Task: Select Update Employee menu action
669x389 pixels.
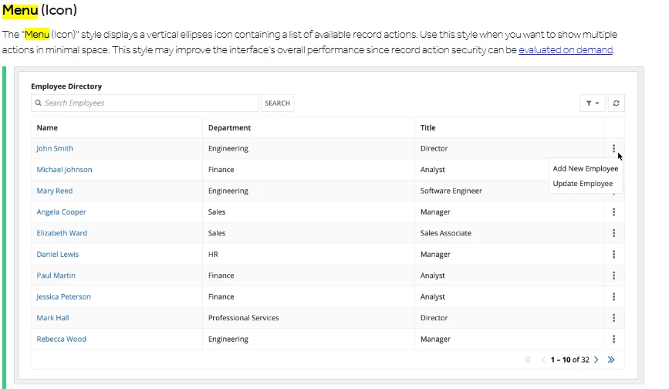Action: (x=583, y=184)
